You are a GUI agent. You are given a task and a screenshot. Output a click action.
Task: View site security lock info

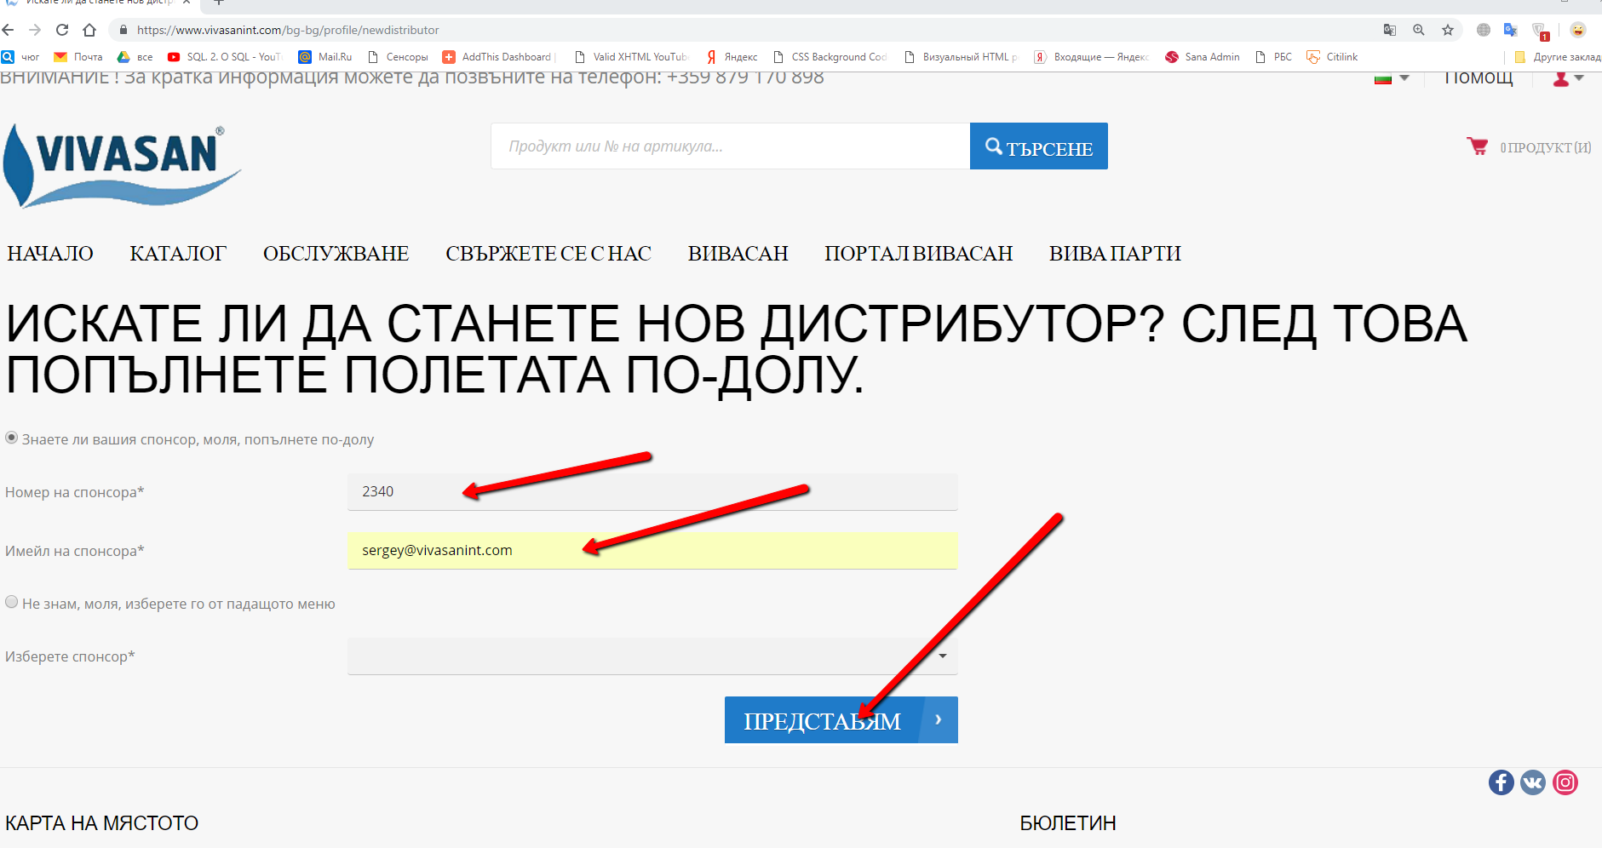pyautogui.click(x=123, y=30)
